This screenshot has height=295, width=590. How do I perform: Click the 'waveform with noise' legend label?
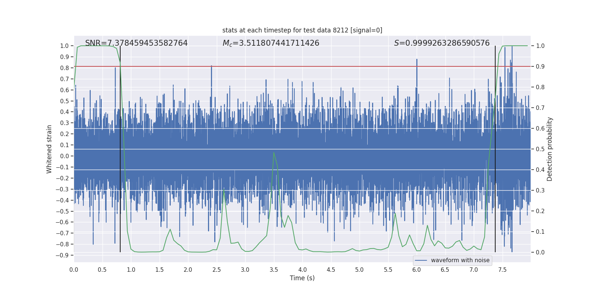(460, 260)
